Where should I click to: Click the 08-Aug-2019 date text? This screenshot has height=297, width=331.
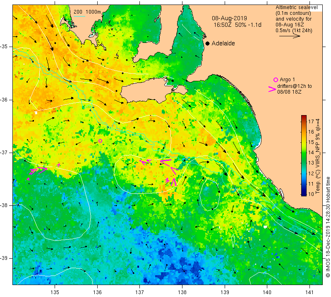click(x=229, y=18)
